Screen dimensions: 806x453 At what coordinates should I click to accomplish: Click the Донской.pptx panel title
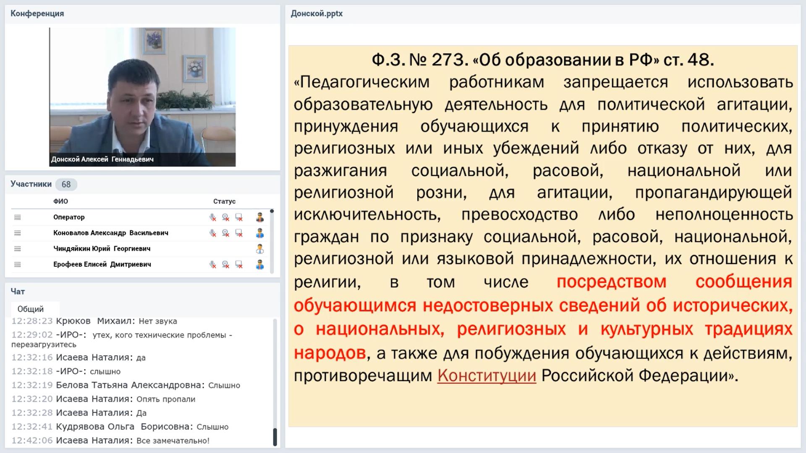coord(317,13)
